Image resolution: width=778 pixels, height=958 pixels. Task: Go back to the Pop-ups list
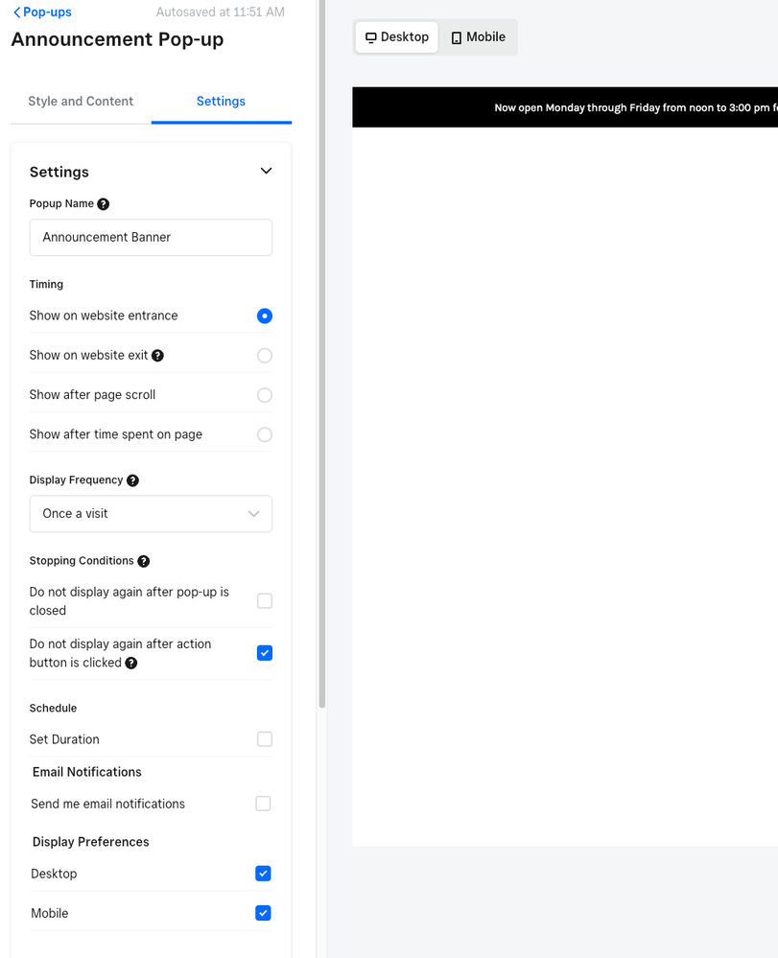click(x=42, y=12)
